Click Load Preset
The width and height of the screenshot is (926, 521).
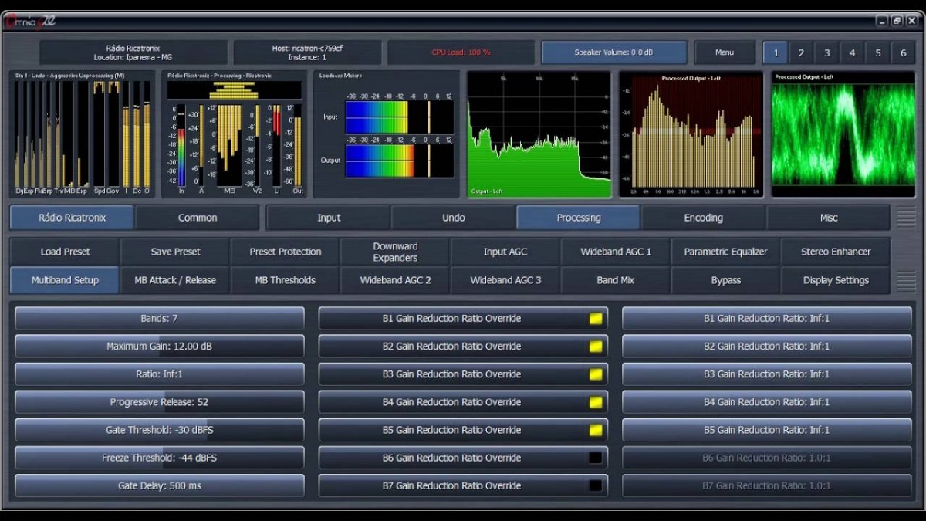point(66,252)
